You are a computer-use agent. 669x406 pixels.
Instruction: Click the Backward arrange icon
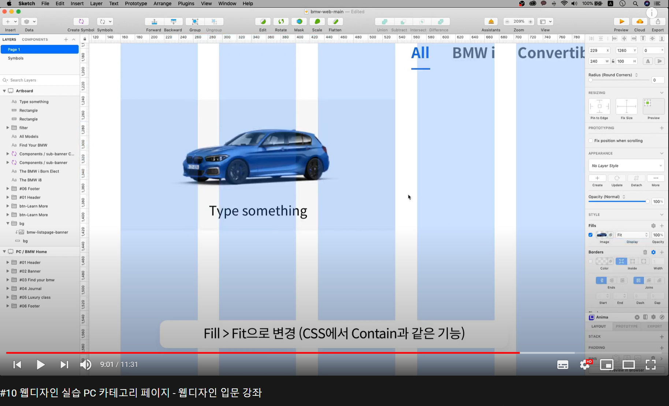174,22
